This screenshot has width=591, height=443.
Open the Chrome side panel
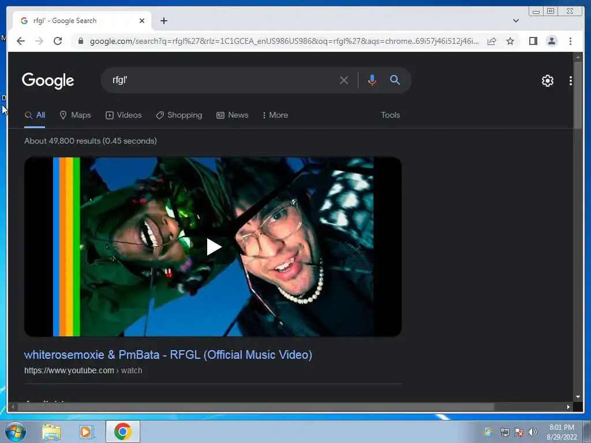(x=533, y=41)
